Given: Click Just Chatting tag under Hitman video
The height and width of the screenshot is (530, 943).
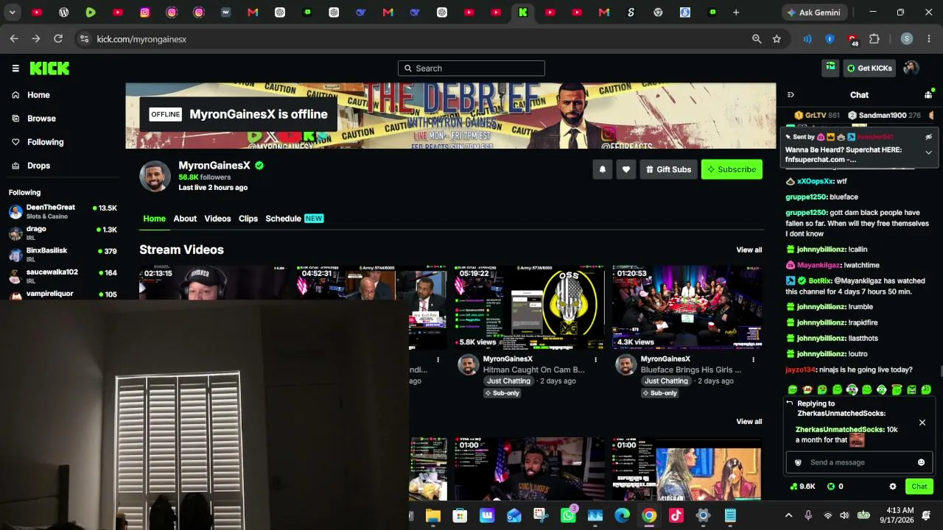Looking at the screenshot, I should [508, 381].
